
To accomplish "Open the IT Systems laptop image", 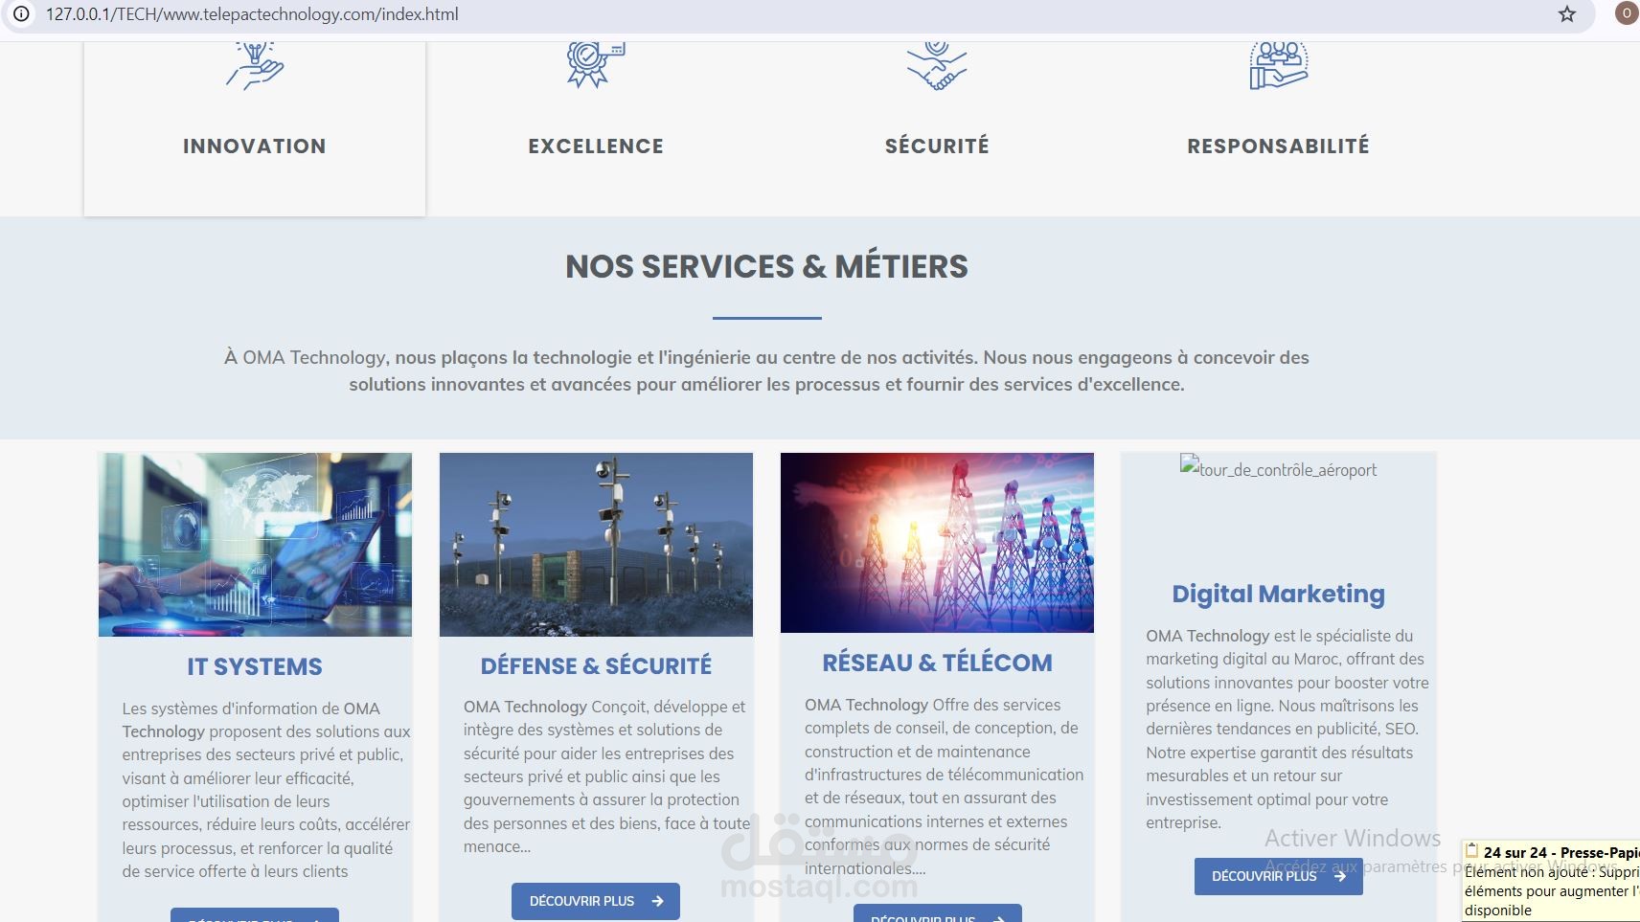I will click(255, 545).
